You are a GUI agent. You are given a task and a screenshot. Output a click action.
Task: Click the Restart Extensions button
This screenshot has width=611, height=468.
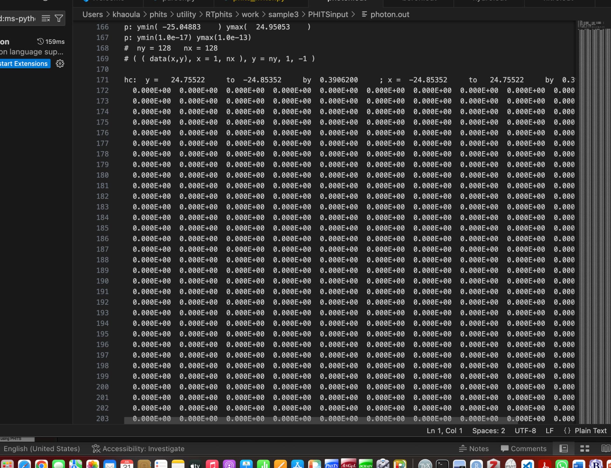(x=24, y=64)
